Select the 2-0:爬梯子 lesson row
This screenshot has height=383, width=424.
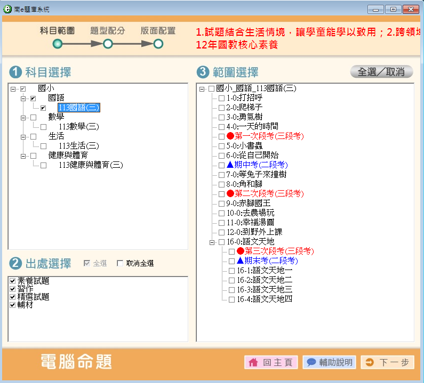click(244, 107)
